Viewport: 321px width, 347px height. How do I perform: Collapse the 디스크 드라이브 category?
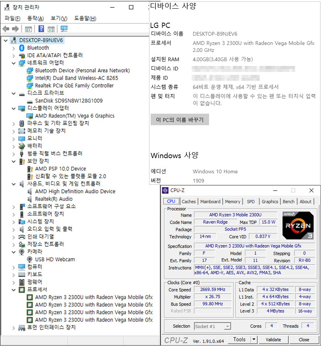[x=14, y=93]
